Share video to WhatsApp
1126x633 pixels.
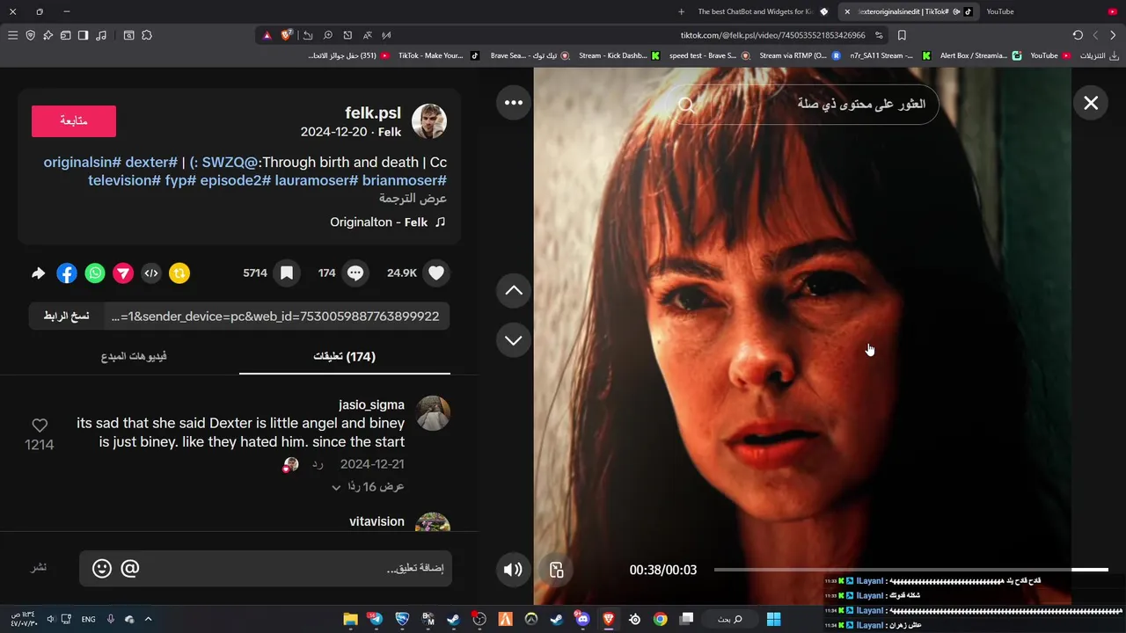coord(95,273)
